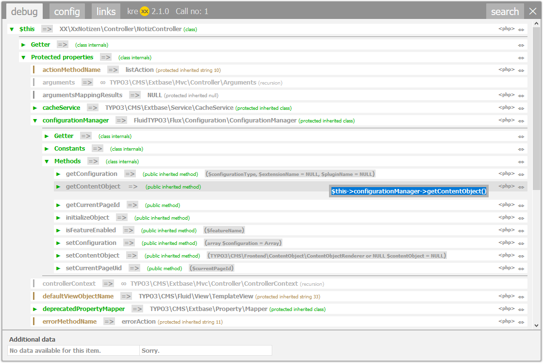Click the vertical scrollbar up arrow
The image size is (543, 363).
(x=536, y=24)
